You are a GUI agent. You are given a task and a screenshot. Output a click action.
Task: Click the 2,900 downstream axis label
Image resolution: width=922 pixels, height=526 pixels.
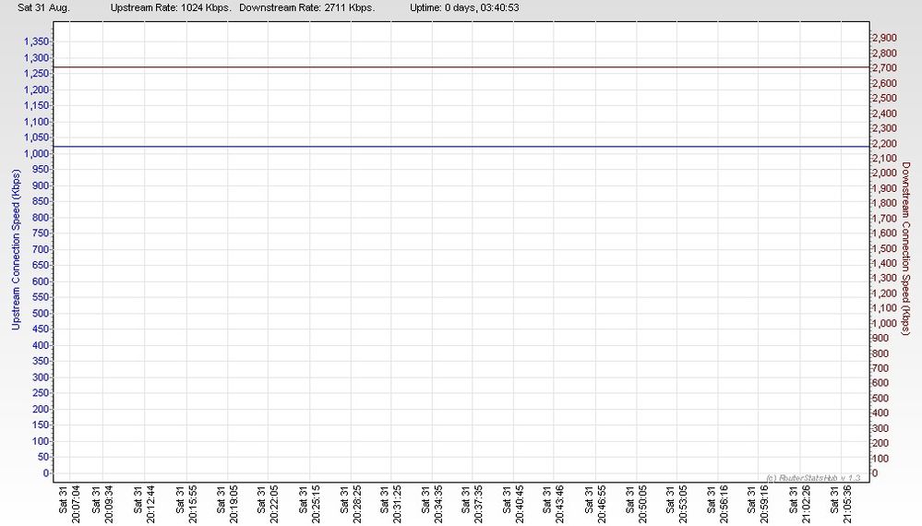[x=884, y=38]
